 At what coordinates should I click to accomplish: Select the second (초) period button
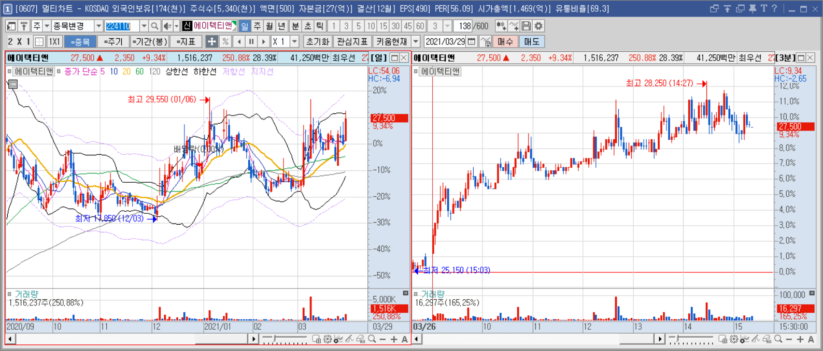point(308,26)
